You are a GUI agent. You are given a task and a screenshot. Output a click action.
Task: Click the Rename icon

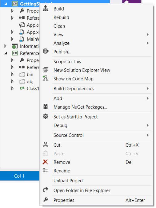coord(46,170)
